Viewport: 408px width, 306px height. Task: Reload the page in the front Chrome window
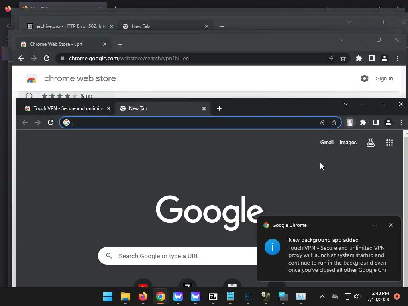(51, 122)
